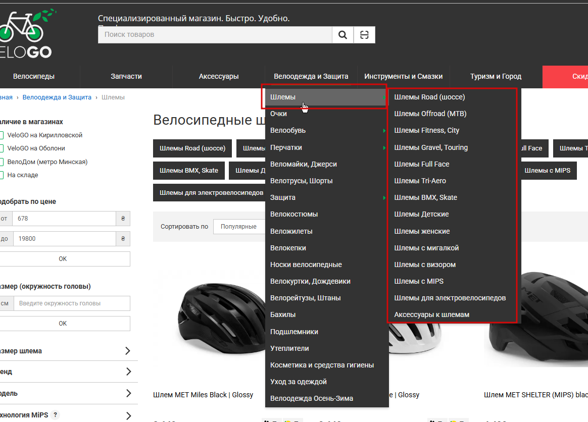The image size is (588, 422).
Task: Expand the Велообувь submenu arrow
Action: tap(384, 130)
